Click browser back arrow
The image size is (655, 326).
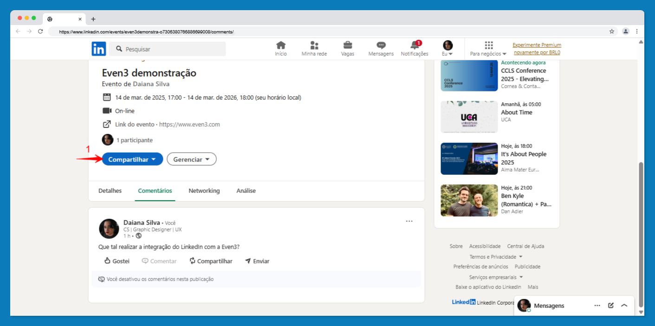tap(18, 32)
